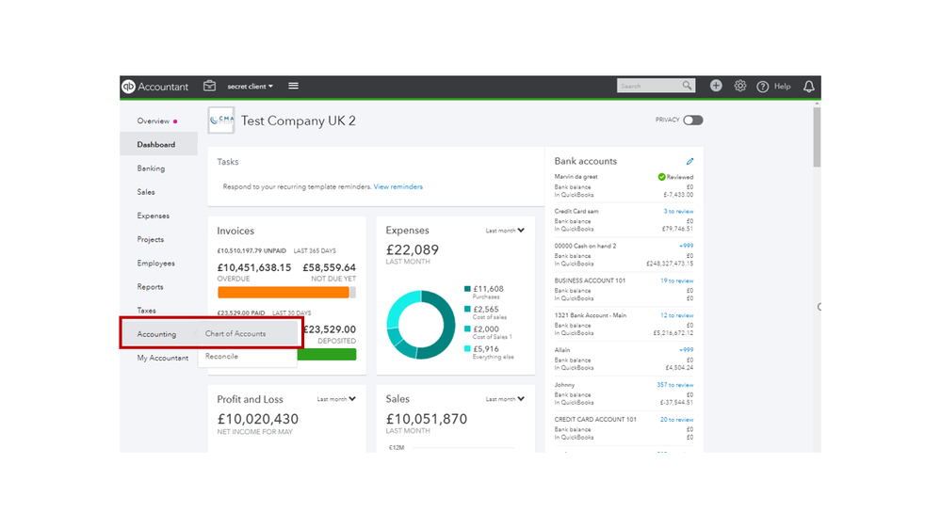Viewport: 941px width, 529px height.
Task: Select the £2,000 Cost of Sales 1 swatch
Action: (467, 329)
